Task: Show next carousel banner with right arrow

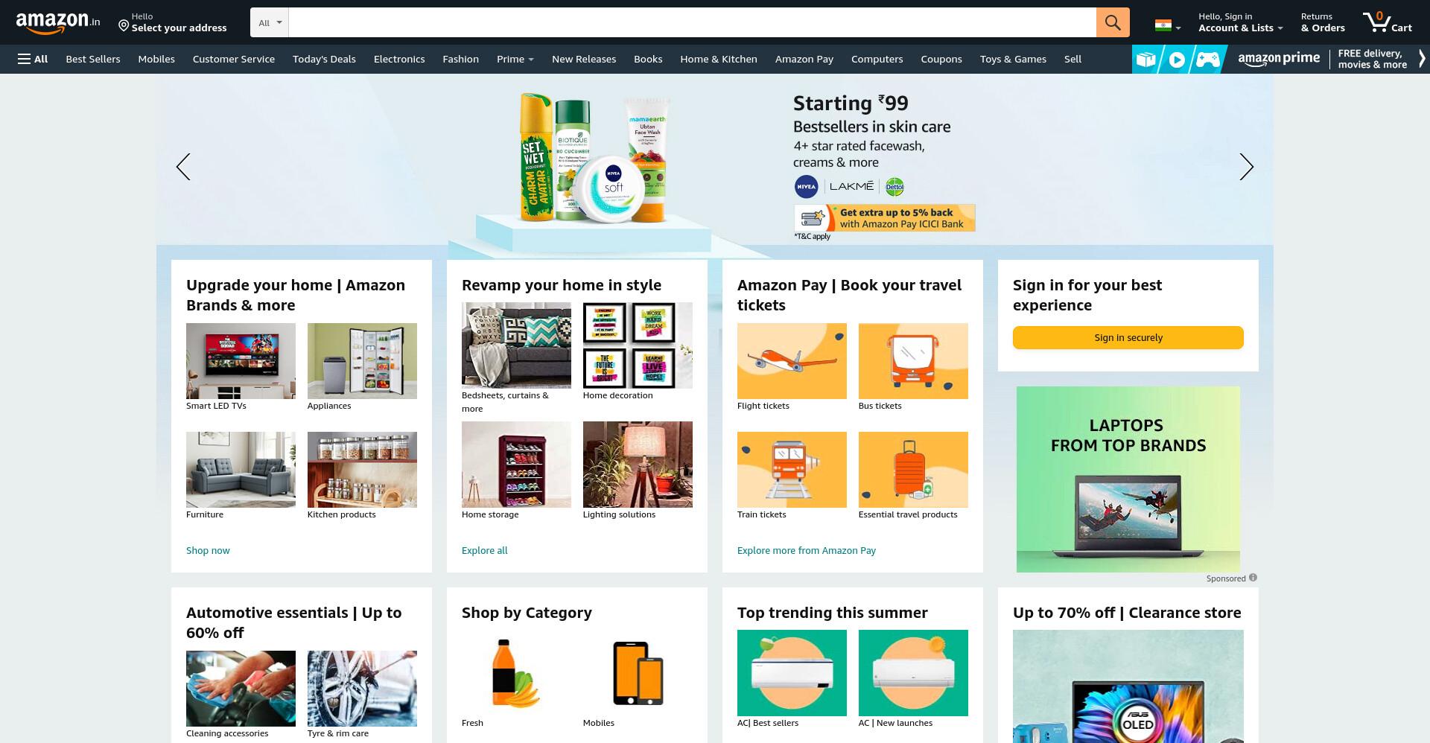Action: click(x=1246, y=167)
